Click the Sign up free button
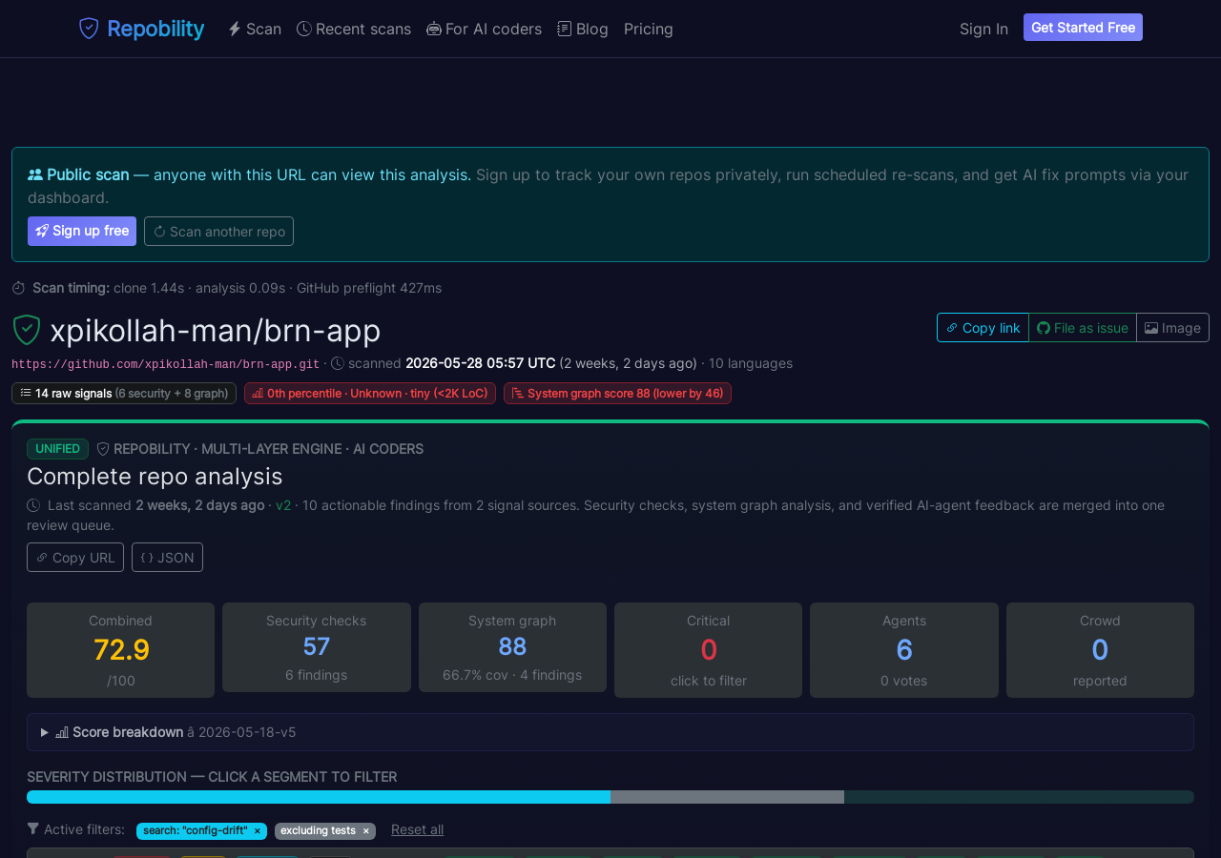This screenshot has height=858, width=1221. 82,231
